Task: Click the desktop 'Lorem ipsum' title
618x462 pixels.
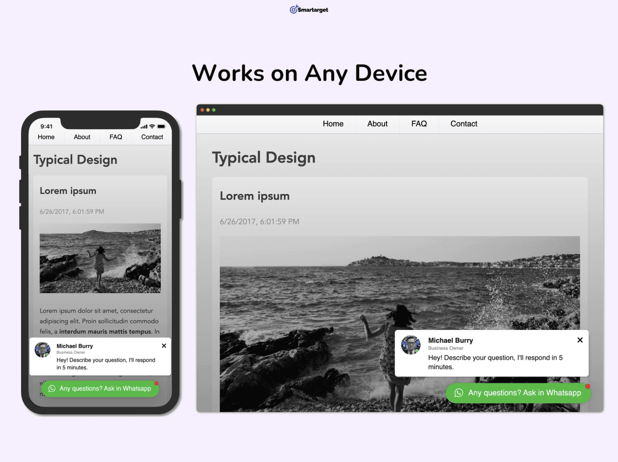Action: (x=254, y=196)
